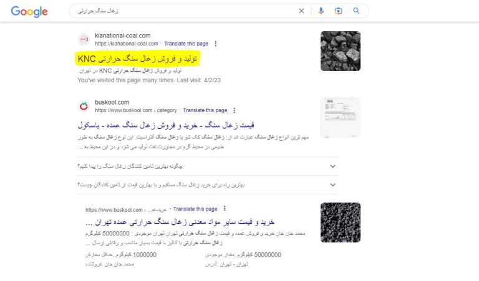Click the buskool.com favicon
This screenshot has height=281, width=479.
(x=84, y=106)
